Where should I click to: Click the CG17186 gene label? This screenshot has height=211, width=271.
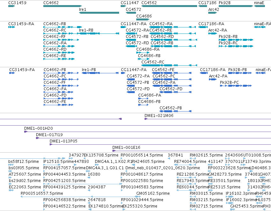(x=207, y=3)
